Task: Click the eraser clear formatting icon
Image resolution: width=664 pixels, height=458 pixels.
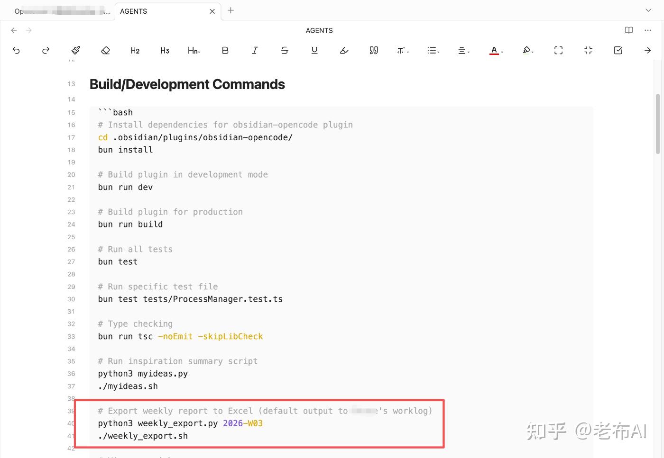Action: click(x=106, y=50)
